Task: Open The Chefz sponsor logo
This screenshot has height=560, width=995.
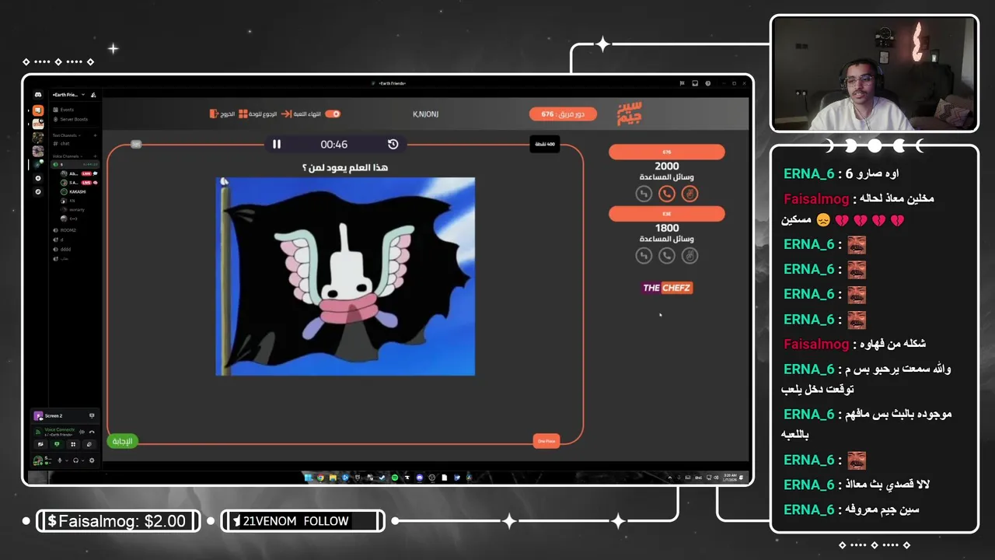Action: pyautogui.click(x=667, y=288)
